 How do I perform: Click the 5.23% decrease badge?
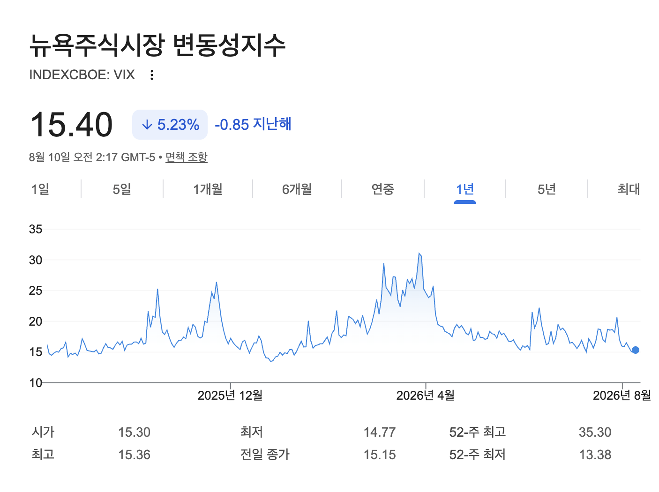[x=170, y=125]
